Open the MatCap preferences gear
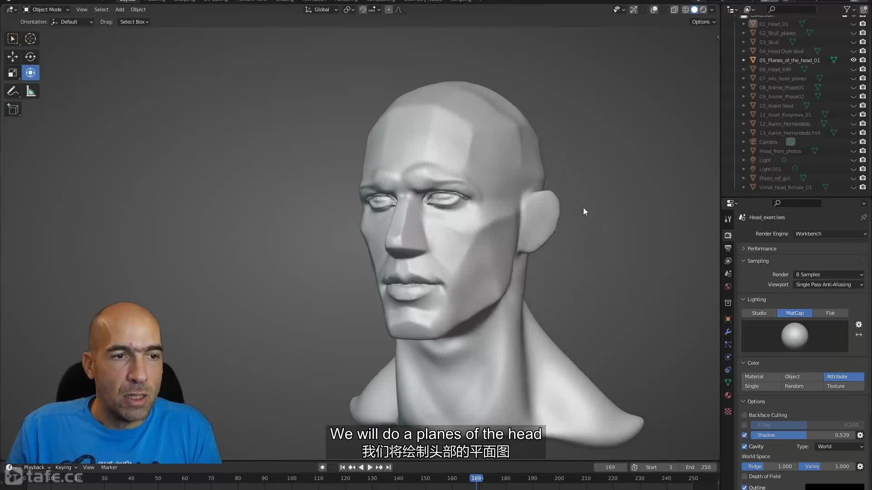Viewport: 872px width, 490px height. click(859, 324)
